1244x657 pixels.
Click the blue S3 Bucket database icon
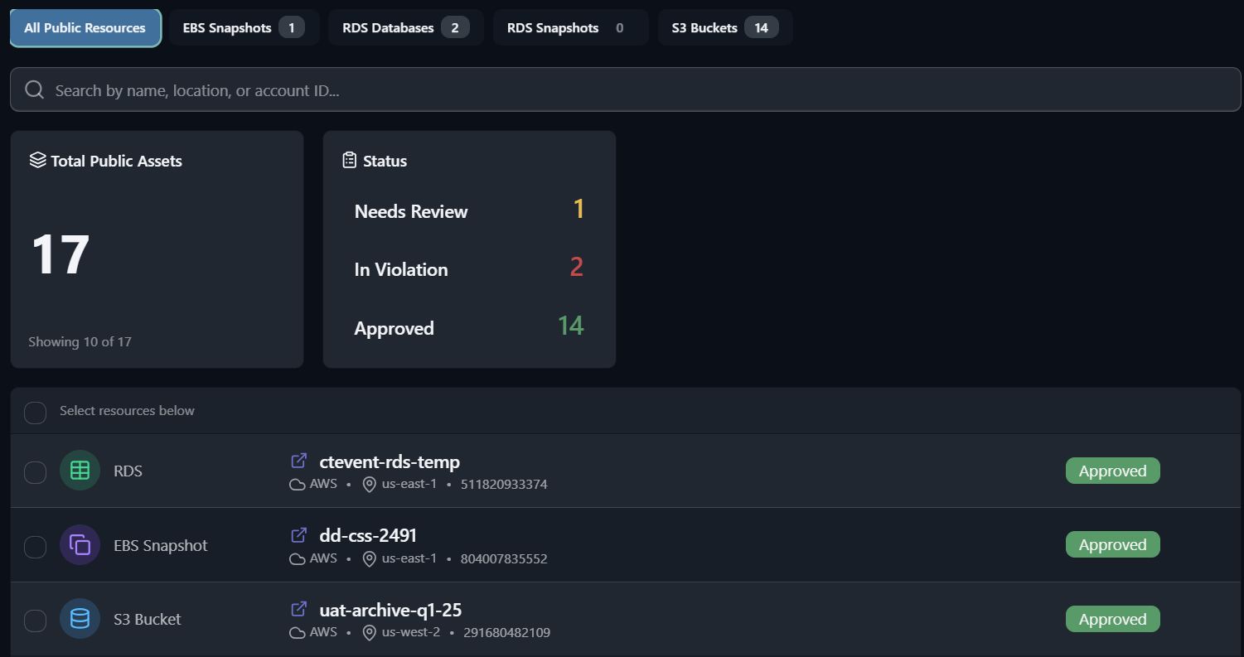coord(80,619)
